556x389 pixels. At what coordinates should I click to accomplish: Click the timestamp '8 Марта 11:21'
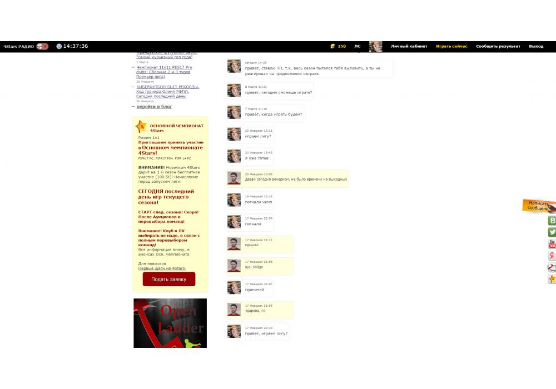coord(256,87)
